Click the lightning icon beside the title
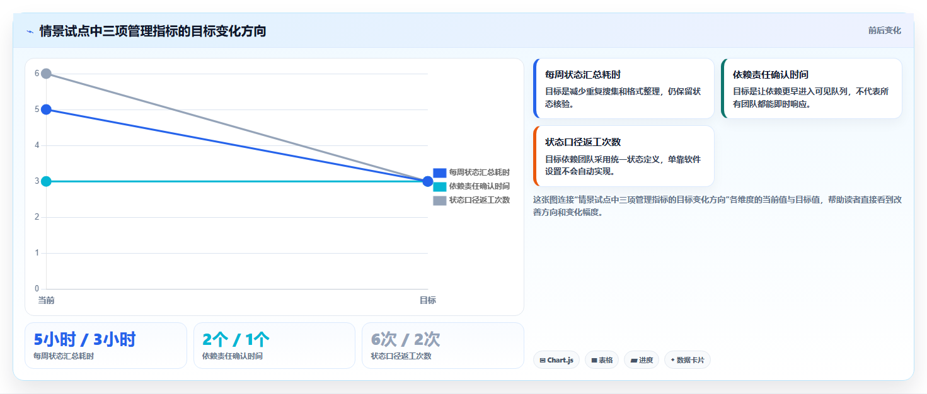Viewport: 927px width, 394px height. click(x=30, y=31)
